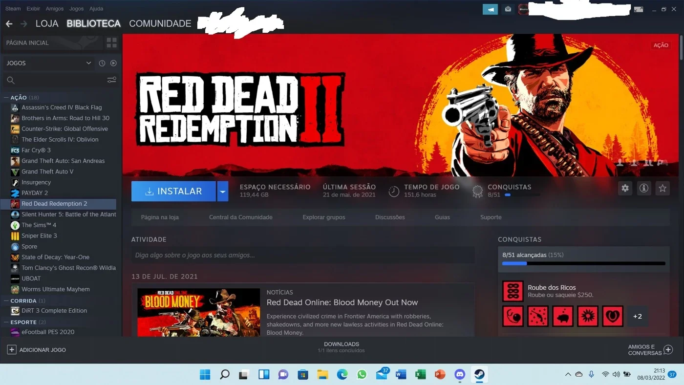This screenshot has height=385, width=684.
Task: Open friends and chat plus icon
Action: pyautogui.click(x=668, y=350)
